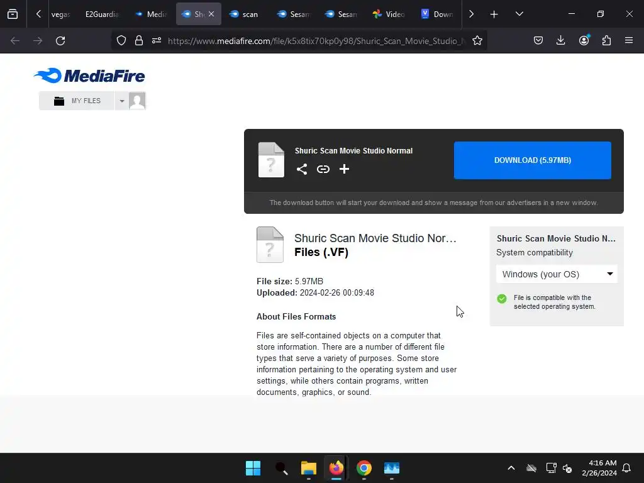Open site permissions icon in address bar
The height and width of the screenshot is (483, 644).
coord(157,41)
